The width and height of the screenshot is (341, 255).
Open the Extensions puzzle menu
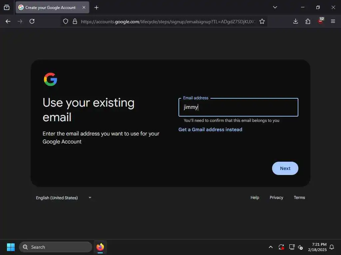click(308, 21)
